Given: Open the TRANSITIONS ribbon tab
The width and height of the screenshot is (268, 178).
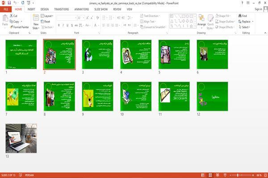Looking at the screenshot, I should click(62, 9).
